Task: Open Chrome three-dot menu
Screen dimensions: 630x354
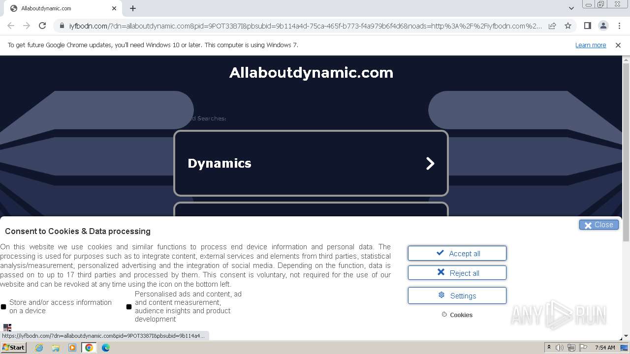Action: coord(619,26)
